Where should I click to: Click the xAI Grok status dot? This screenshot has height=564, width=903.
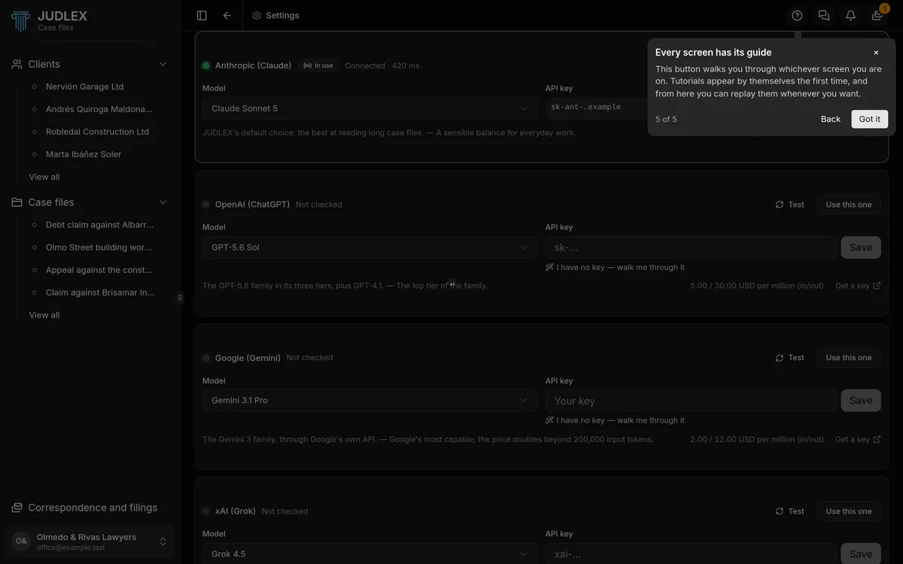coord(206,511)
